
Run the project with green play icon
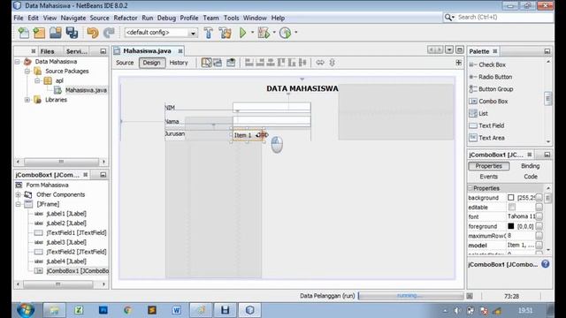(x=243, y=33)
